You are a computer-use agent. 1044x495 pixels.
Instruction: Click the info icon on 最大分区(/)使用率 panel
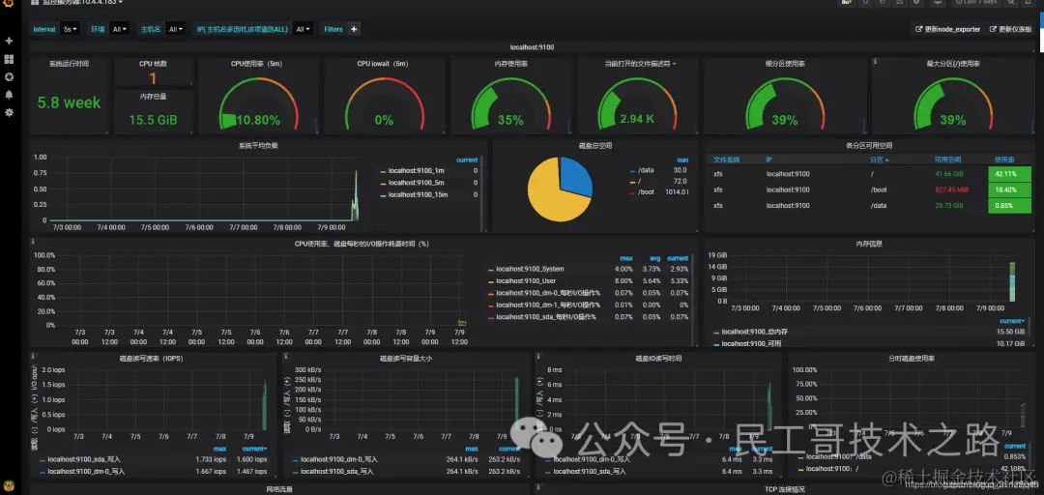click(x=874, y=61)
